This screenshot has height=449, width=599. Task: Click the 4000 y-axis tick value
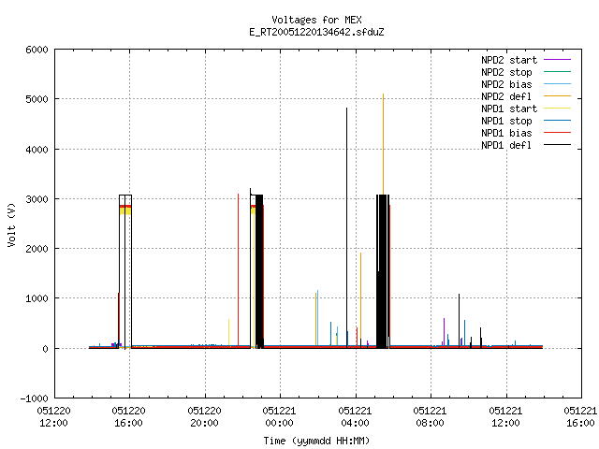[37, 150]
